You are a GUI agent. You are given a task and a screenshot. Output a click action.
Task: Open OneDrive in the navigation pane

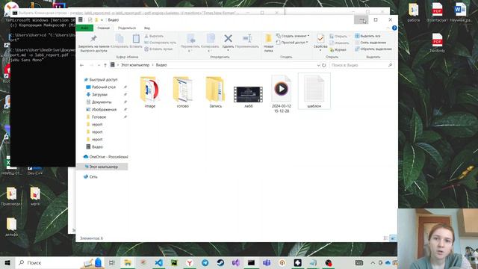[106, 157]
